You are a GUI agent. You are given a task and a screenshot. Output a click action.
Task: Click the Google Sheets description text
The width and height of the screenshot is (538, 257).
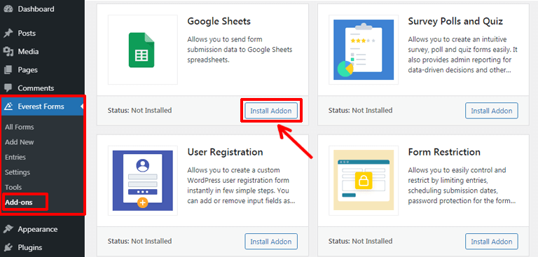point(240,50)
